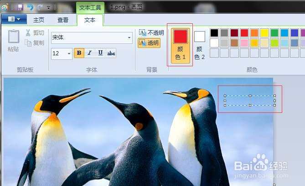Viewport: 305px width, 186px height.
Task: Paste using the 粘贴 clipboard button
Action: tap(13, 41)
